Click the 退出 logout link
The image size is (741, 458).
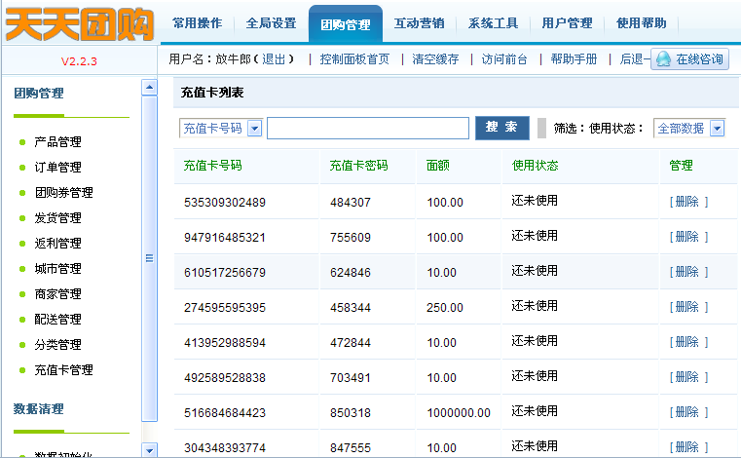tap(278, 59)
